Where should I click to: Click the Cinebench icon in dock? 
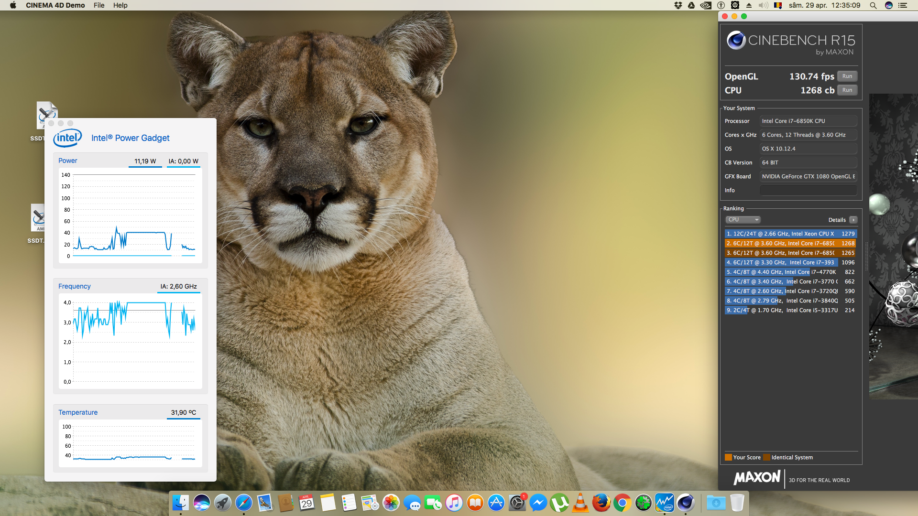[x=686, y=503]
